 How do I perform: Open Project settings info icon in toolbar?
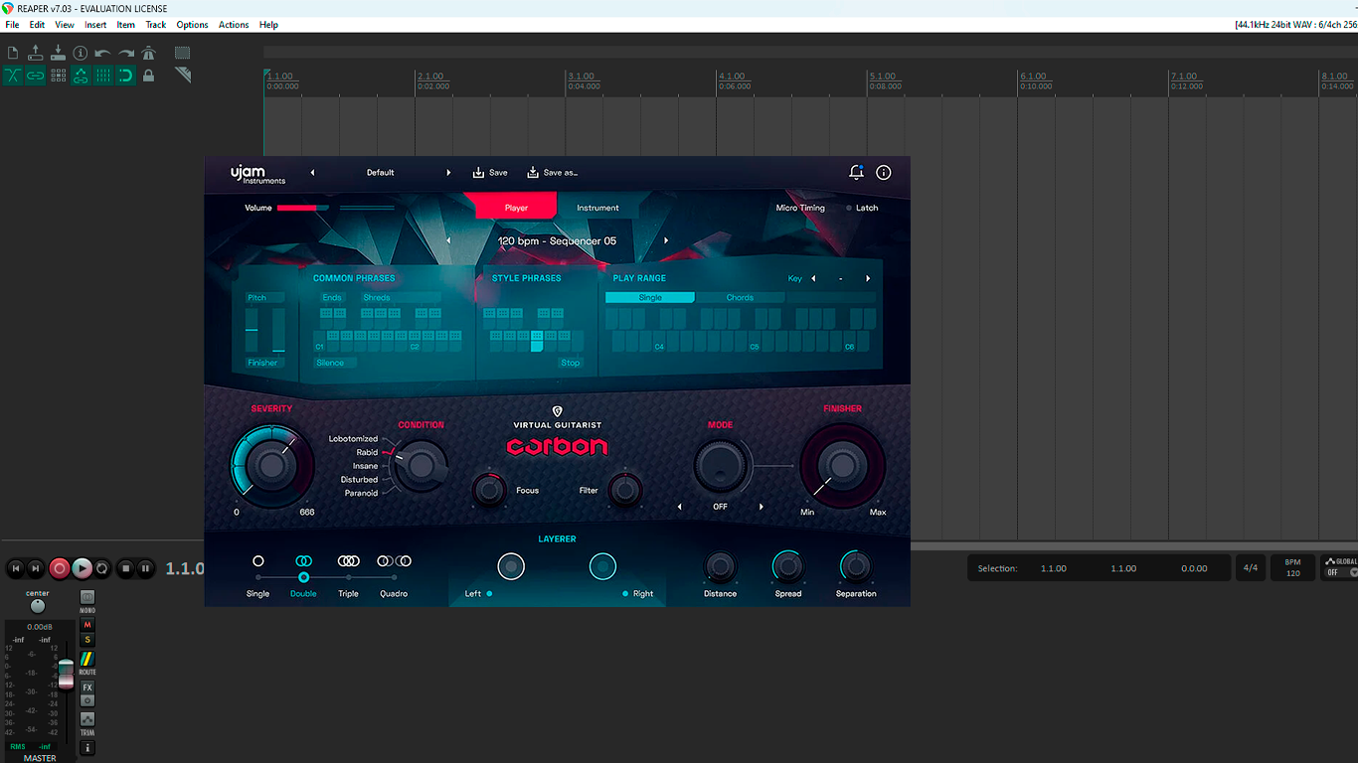point(81,53)
